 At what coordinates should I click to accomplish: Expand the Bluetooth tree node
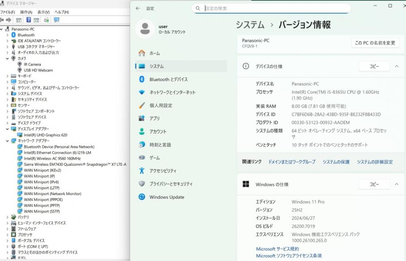[x=7, y=35]
